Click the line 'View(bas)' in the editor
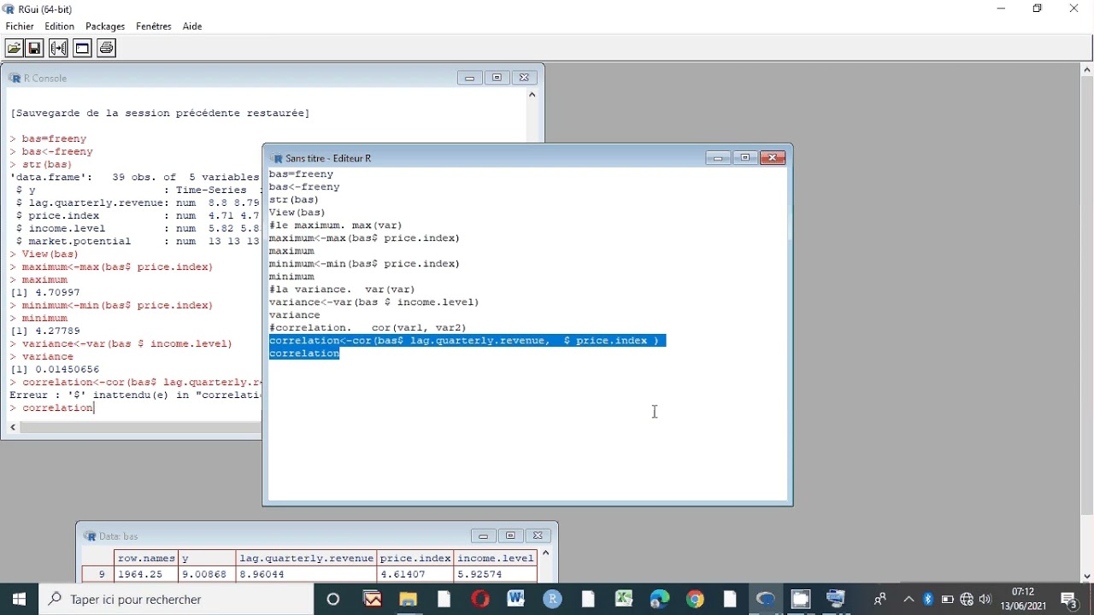This screenshot has width=1094, height=615. pyautogui.click(x=297, y=213)
